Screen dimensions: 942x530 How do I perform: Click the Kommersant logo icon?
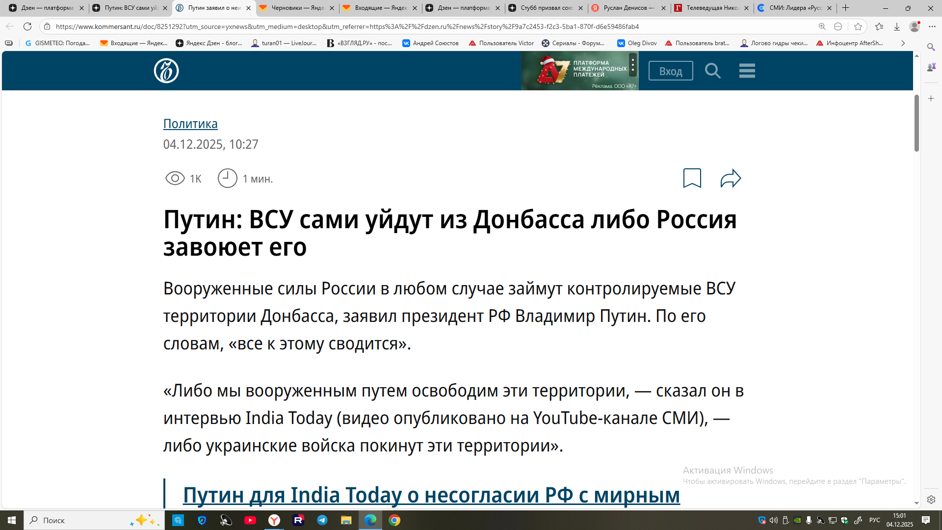click(x=166, y=71)
